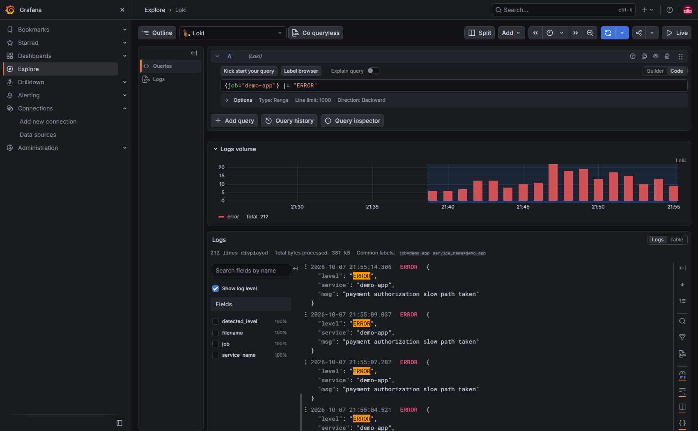
Task: Switch to Logs view tab
Action: click(657, 240)
